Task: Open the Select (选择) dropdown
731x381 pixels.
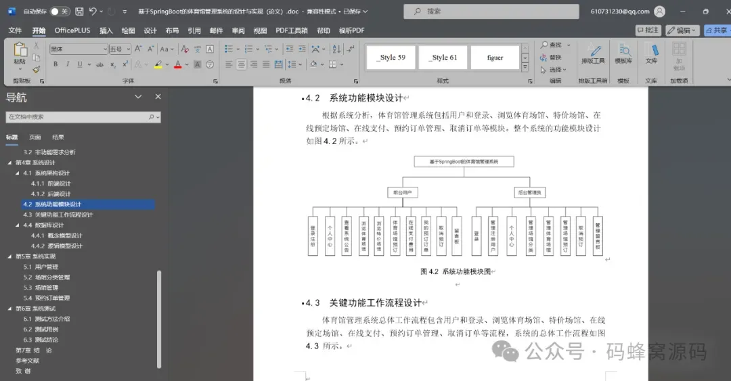Action: point(554,70)
